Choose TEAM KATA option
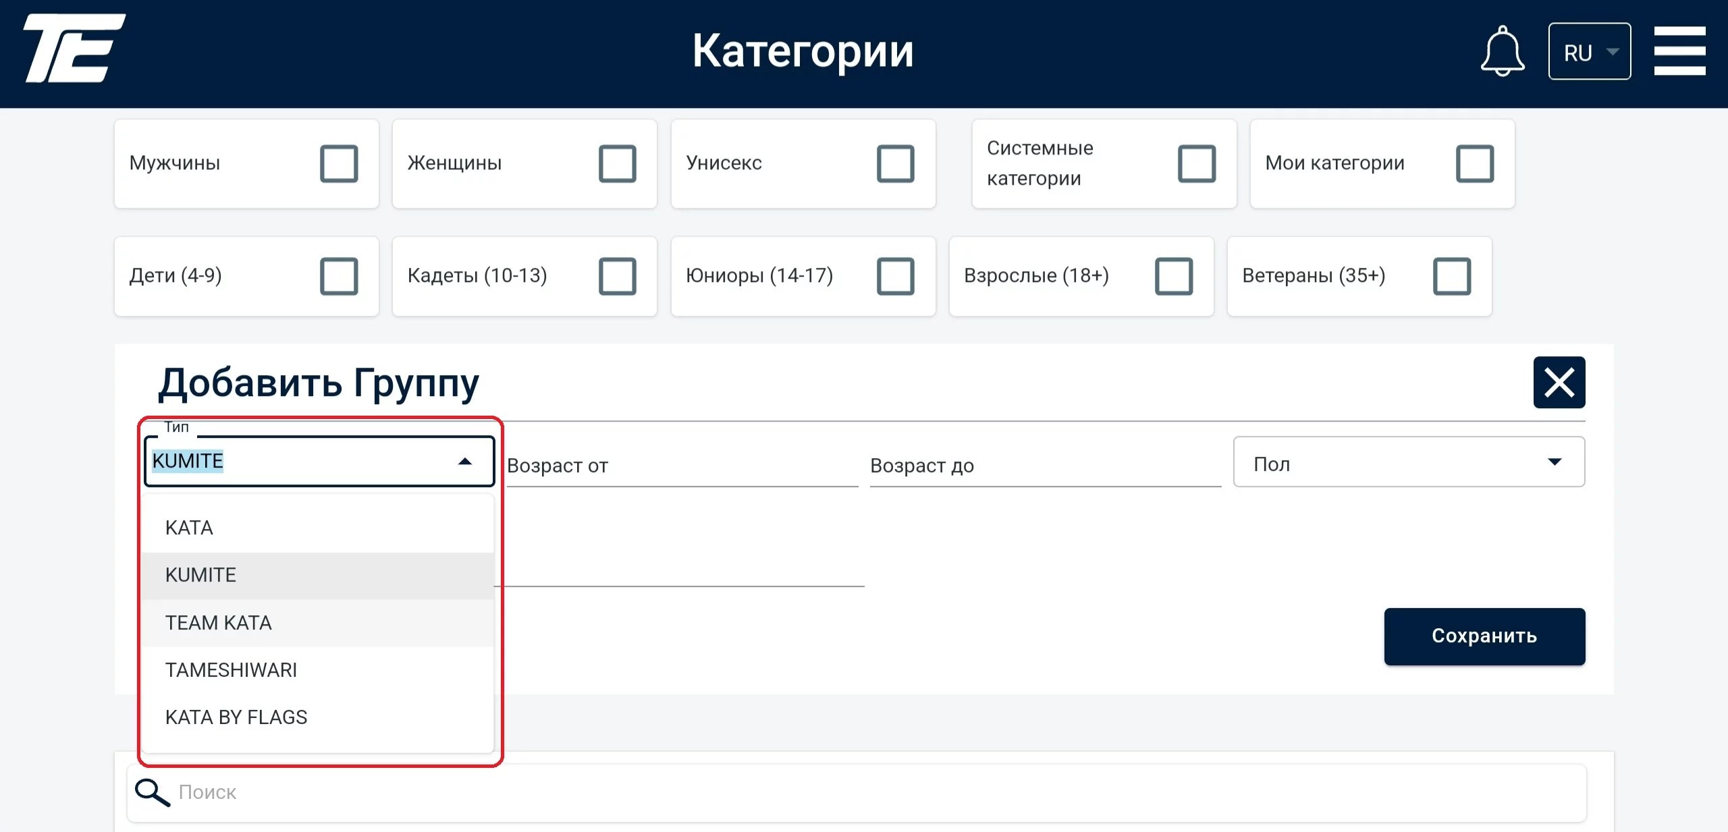 click(318, 623)
